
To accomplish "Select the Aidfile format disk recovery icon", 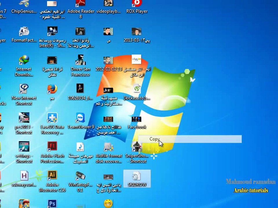I will point(109,152).
